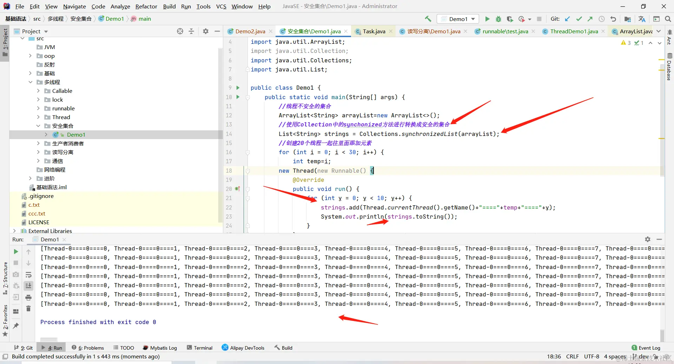
Task: Click the Run console horizontal scrollbar
Action: tap(49, 339)
